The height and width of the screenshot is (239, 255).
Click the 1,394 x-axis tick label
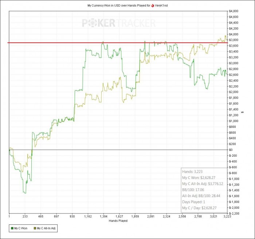tap(103, 216)
